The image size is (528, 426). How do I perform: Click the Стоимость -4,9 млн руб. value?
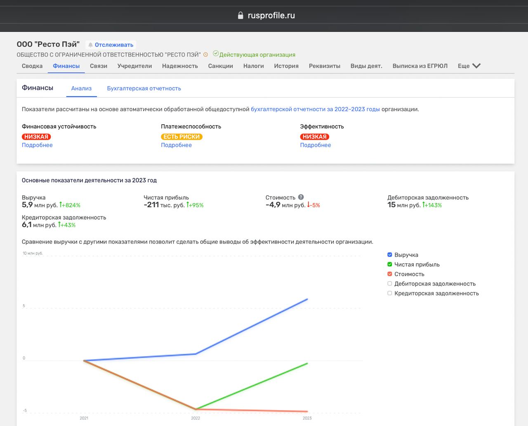click(x=285, y=205)
